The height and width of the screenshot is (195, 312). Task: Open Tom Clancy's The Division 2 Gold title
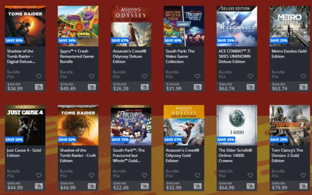click(x=287, y=156)
